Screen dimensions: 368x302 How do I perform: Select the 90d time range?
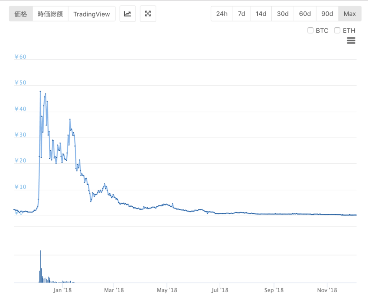pos(327,14)
